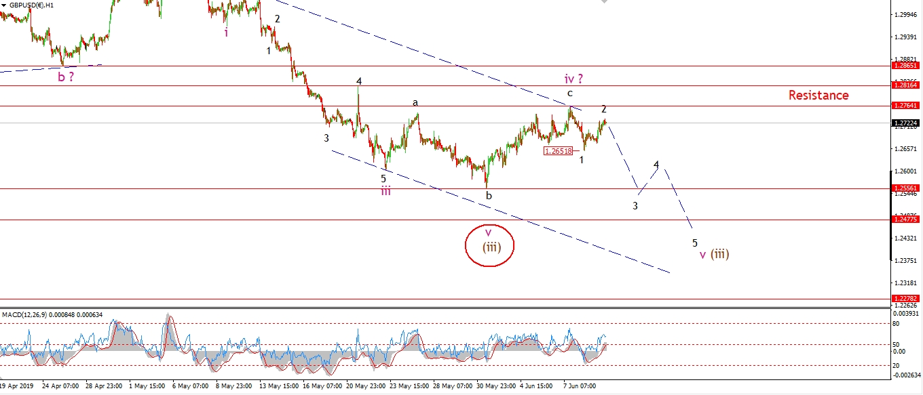The image size is (923, 395).
Task: Select the black current price 1.27224 tag
Action: pyautogui.click(x=906, y=123)
